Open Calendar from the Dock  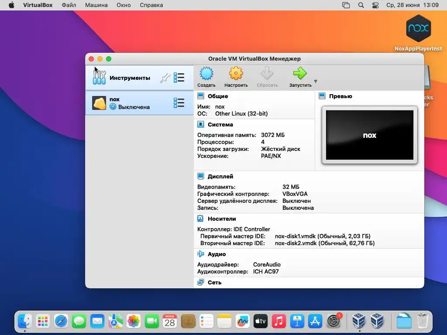[x=170, y=321]
